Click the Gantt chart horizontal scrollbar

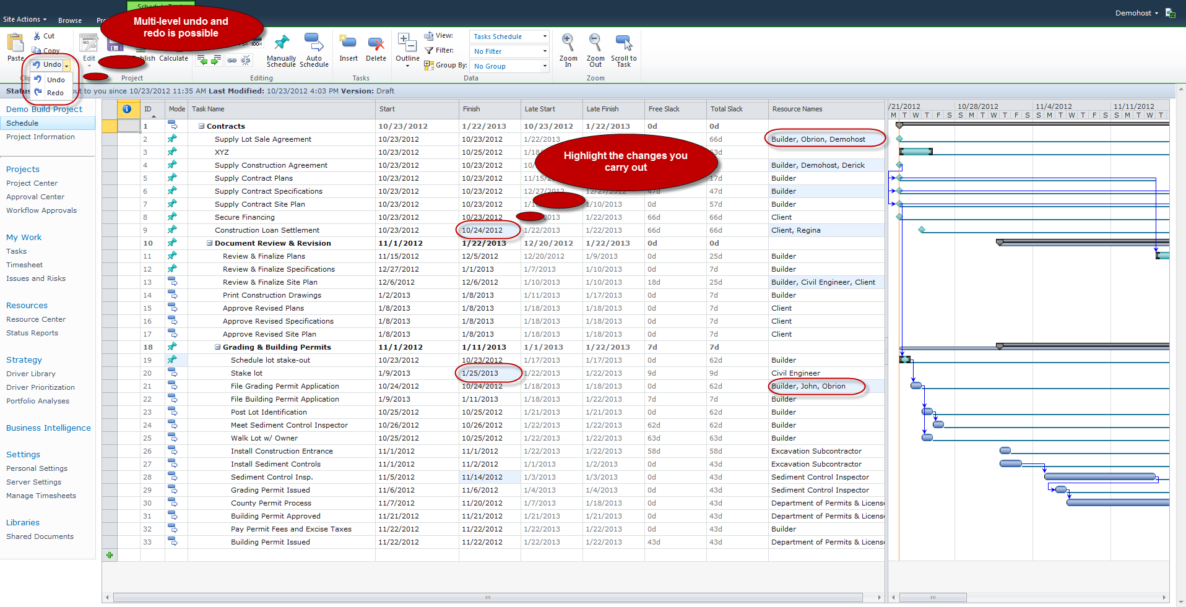(933, 597)
